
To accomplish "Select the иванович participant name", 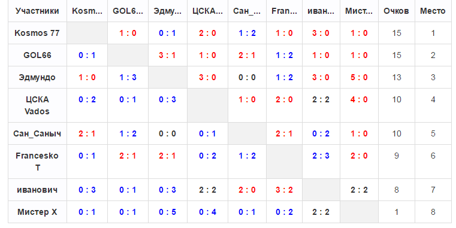I will coord(37,190).
